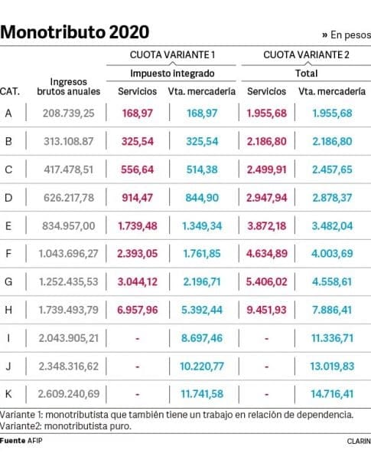Click the En pesos unit label
The width and height of the screenshot is (371, 460).
pyautogui.click(x=347, y=35)
